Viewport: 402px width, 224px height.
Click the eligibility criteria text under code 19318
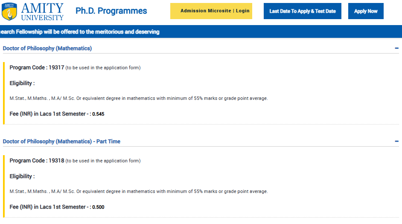tap(139, 192)
